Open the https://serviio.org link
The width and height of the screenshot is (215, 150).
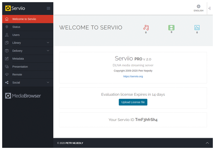click(x=133, y=76)
